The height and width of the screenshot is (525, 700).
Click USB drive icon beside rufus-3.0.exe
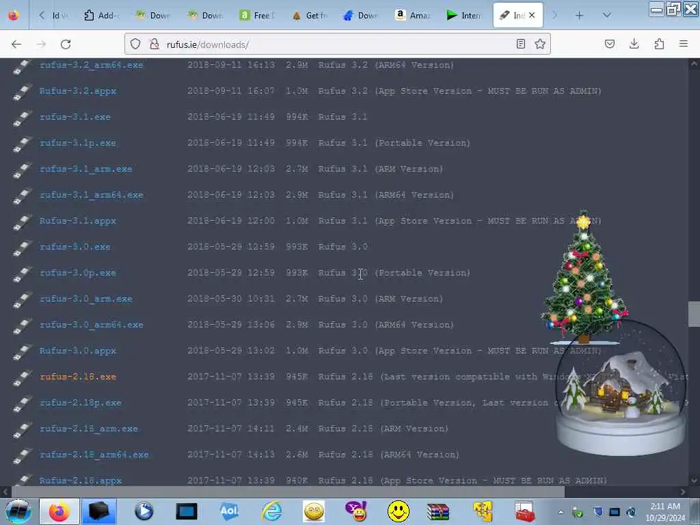[21, 248]
